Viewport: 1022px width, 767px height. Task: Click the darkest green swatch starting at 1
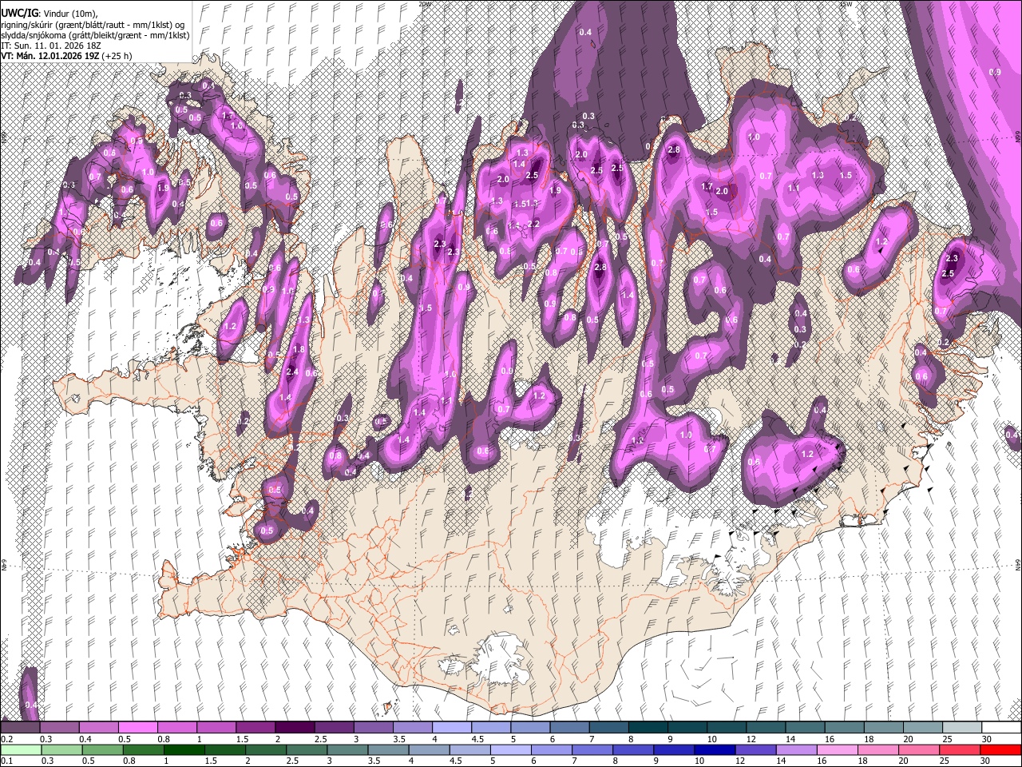[184, 750]
